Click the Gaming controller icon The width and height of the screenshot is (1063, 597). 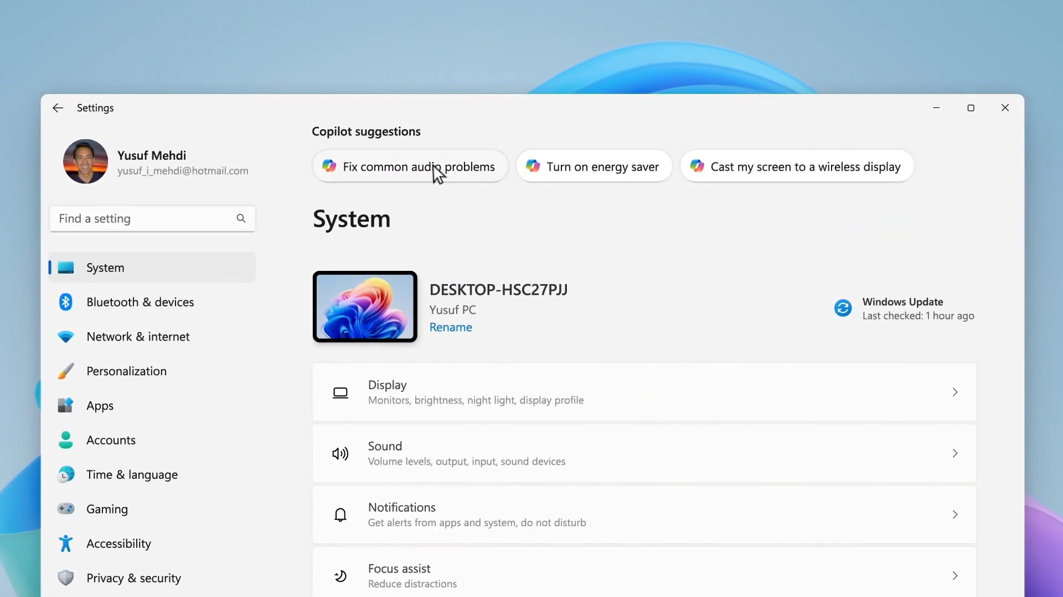66,509
